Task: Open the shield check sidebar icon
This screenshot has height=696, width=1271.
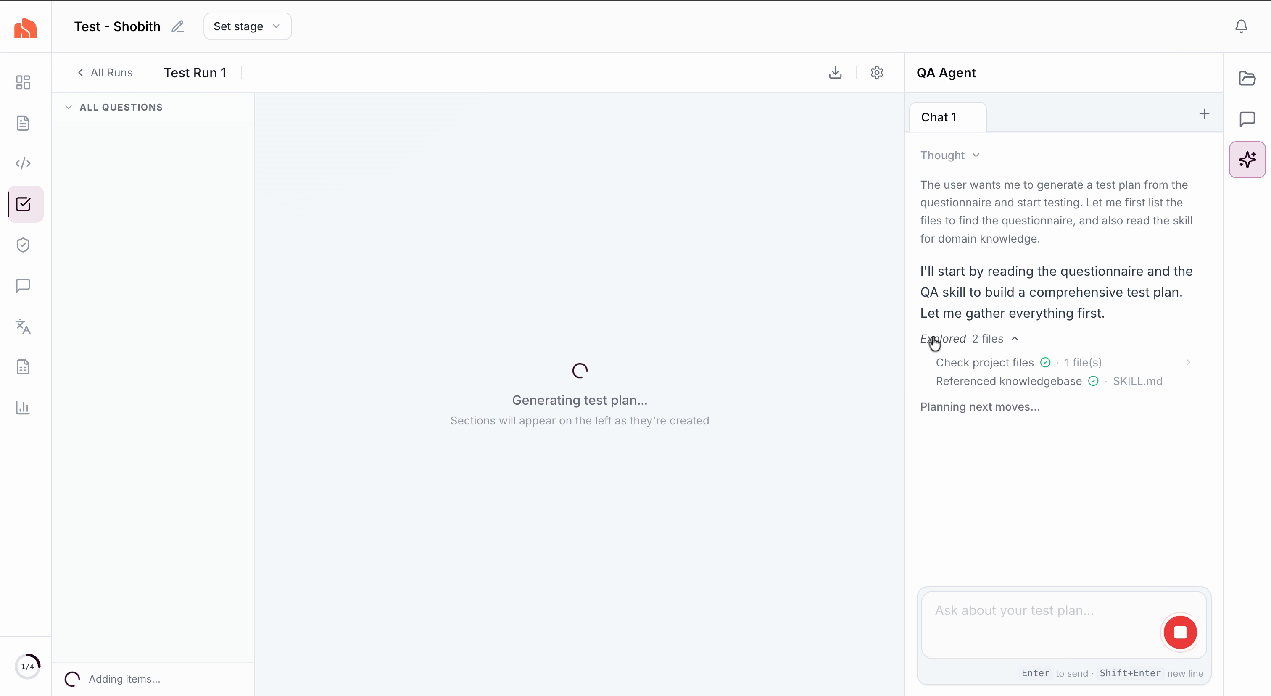Action: [23, 245]
